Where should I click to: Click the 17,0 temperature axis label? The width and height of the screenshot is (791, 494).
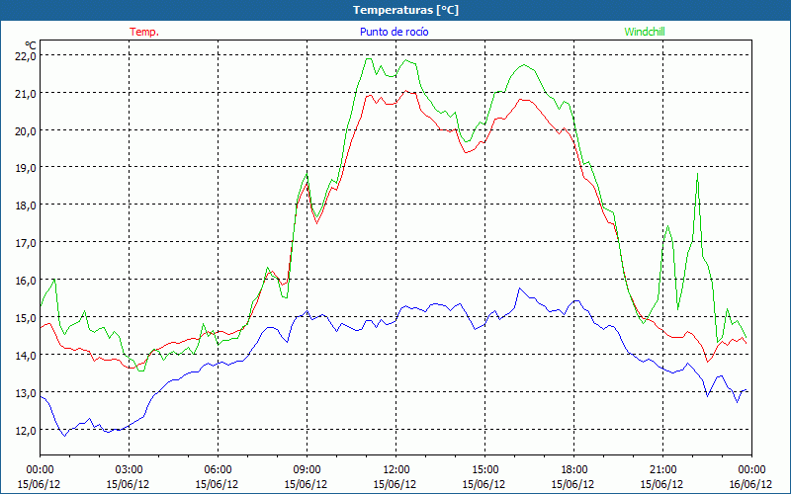pos(26,243)
